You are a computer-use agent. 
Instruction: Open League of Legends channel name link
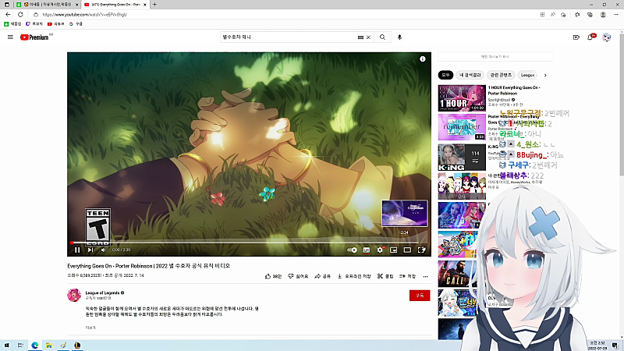(102, 292)
